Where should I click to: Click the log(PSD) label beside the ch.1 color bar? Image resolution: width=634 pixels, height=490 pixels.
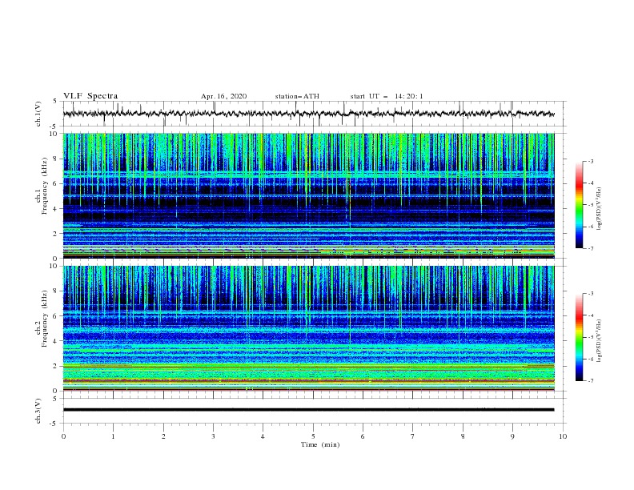[x=600, y=209]
